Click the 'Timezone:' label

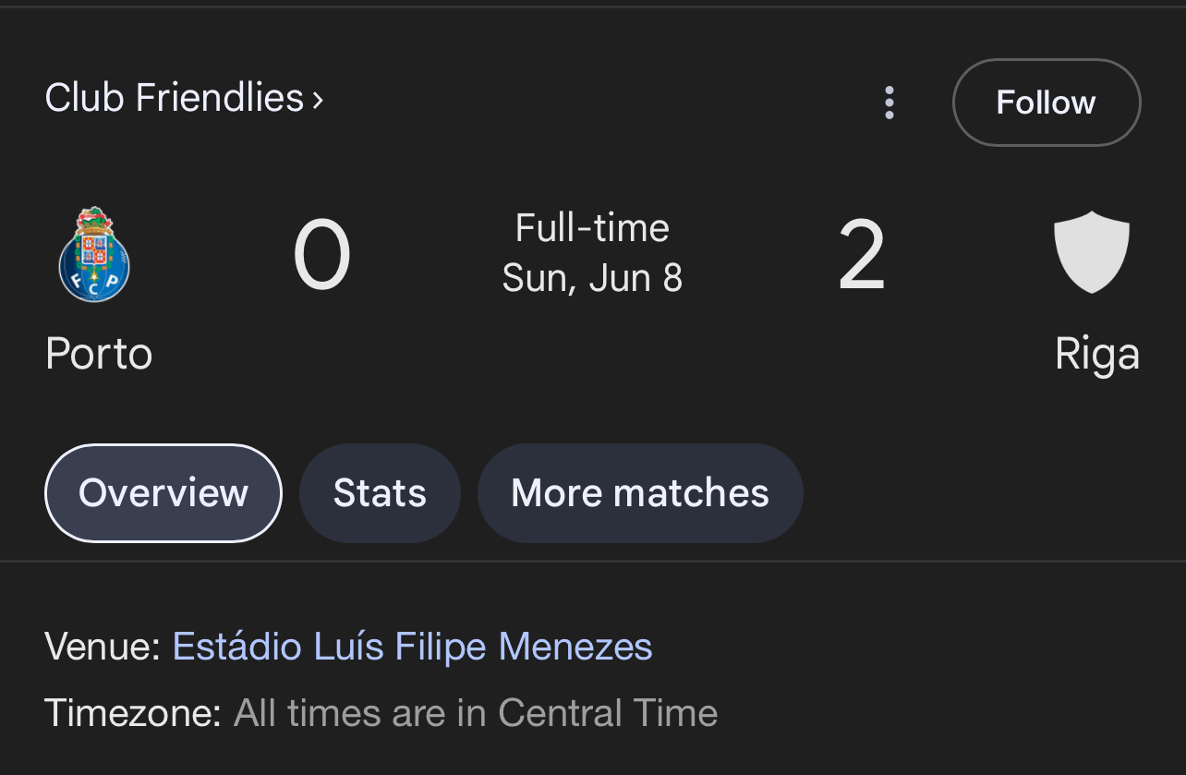(x=133, y=713)
